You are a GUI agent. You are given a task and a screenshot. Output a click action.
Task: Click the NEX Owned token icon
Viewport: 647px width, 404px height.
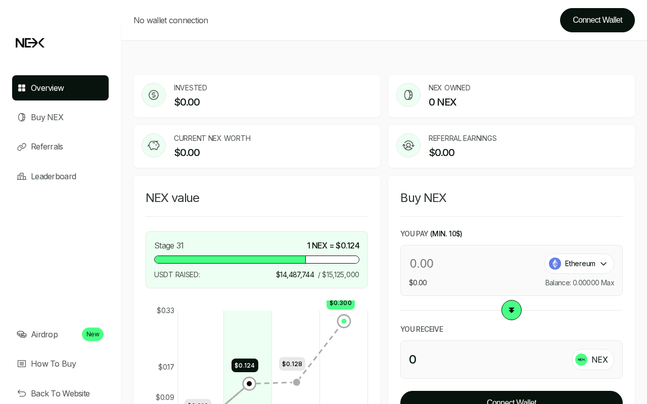click(408, 95)
